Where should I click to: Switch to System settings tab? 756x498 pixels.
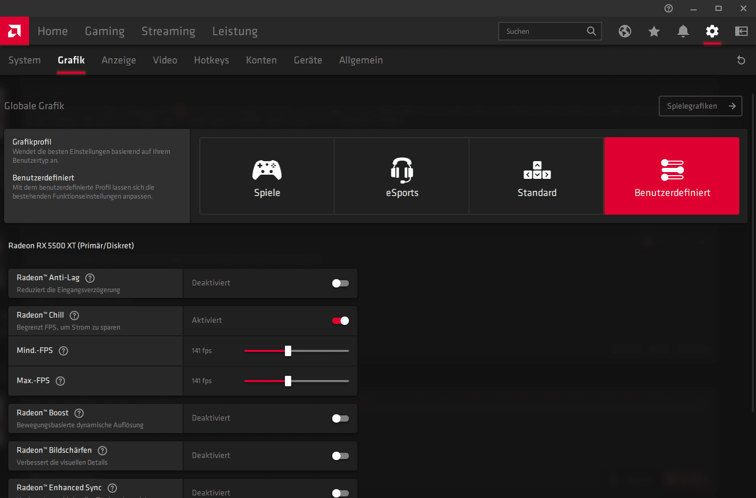[24, 60]
